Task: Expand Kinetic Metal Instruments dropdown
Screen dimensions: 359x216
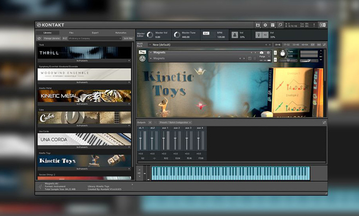Action: coord(129,104)
